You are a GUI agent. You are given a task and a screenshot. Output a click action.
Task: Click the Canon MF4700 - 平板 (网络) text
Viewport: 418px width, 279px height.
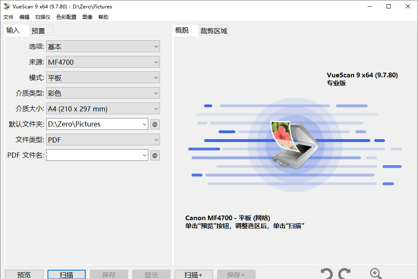[228, 218]
